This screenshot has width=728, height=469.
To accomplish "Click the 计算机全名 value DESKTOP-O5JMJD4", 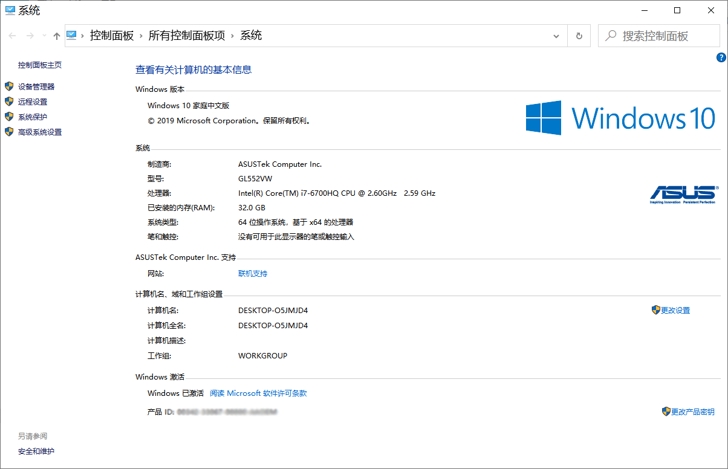I will tap(273, 326).
